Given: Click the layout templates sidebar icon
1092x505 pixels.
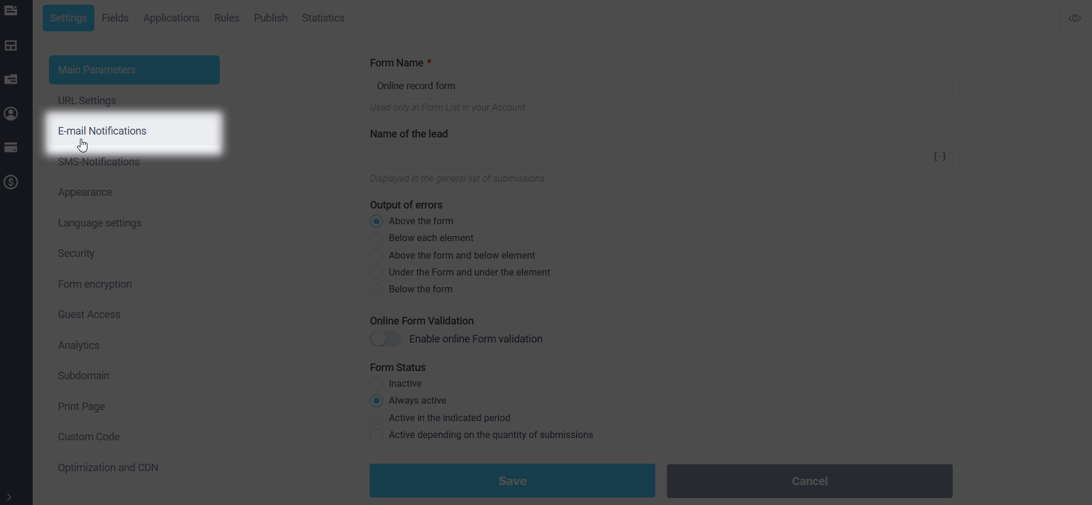Looking at the screenshot, I should pos(11,45).
